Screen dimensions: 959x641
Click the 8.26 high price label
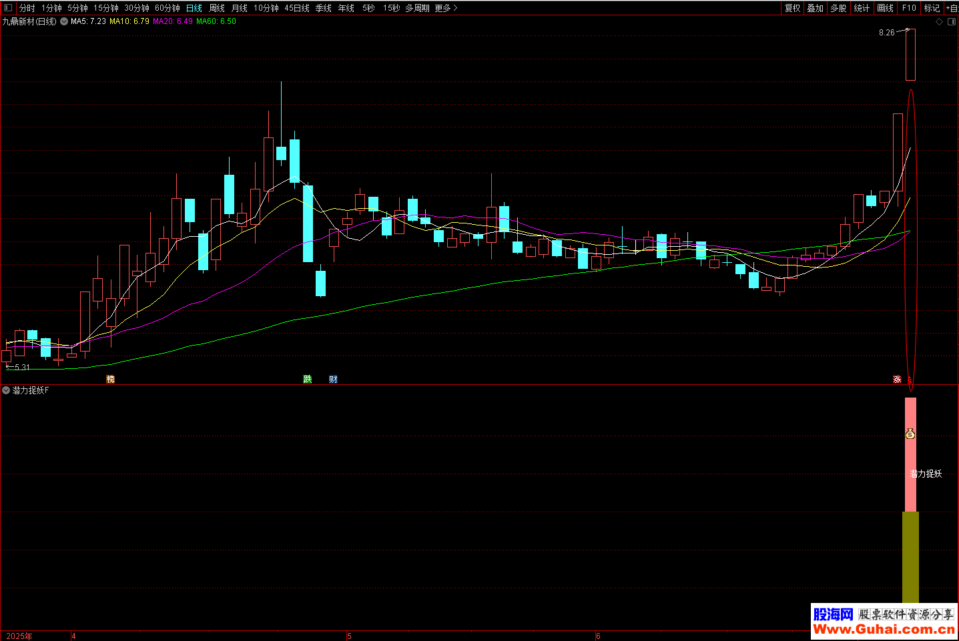(887, 33)
